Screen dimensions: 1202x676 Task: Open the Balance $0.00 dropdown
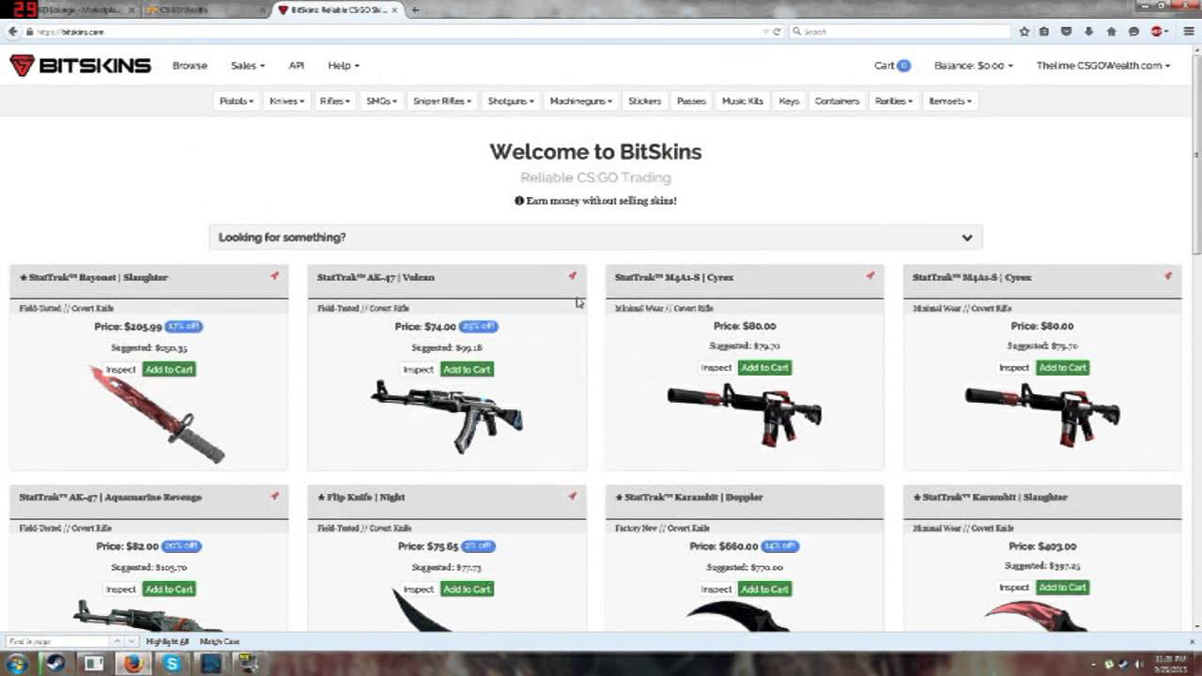(974, 66)
